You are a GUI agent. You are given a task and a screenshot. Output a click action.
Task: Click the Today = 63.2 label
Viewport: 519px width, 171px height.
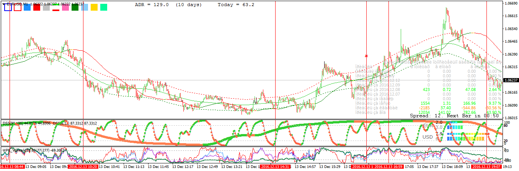click(236, 5)
